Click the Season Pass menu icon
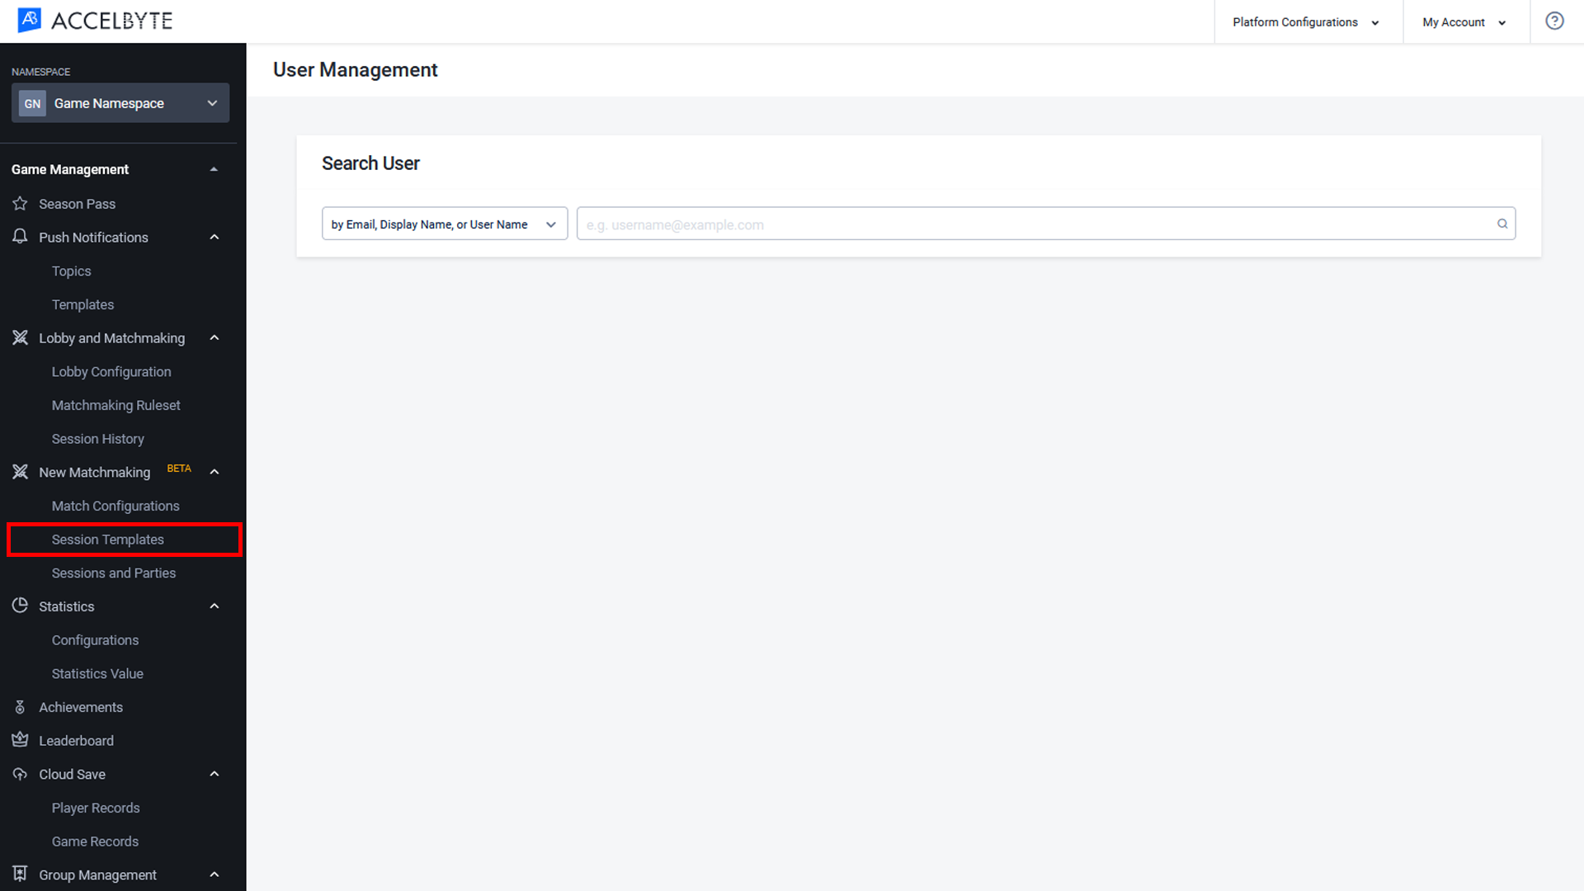 click(x=20, y=204)
